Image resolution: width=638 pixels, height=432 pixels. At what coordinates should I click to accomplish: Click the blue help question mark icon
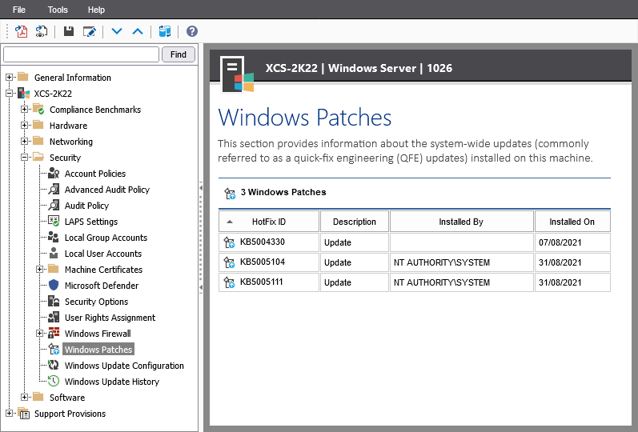click(192, 31)
